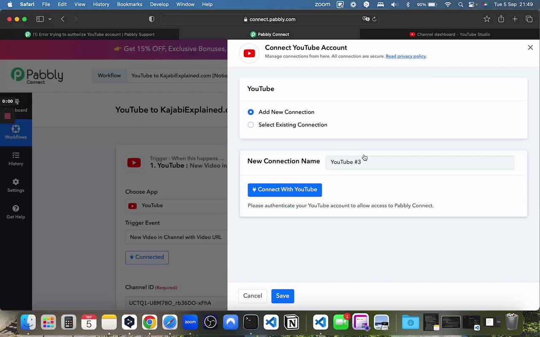This screenshot has height=337, width=540.
Task: Click the YouTube icon on the trigger step
Action: point(134,163)
